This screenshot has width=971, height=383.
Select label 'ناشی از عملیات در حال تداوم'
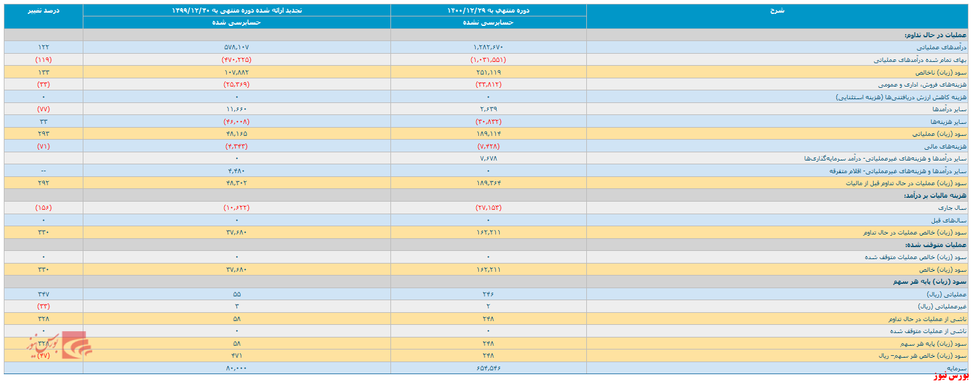pos(929,319)
